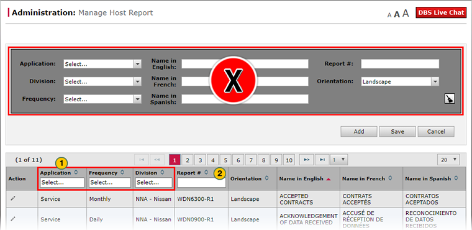
Task: Click edit pencil for ACKNOWLEDGEMENT OF DATA row
Action: click(x=12, y=219)
